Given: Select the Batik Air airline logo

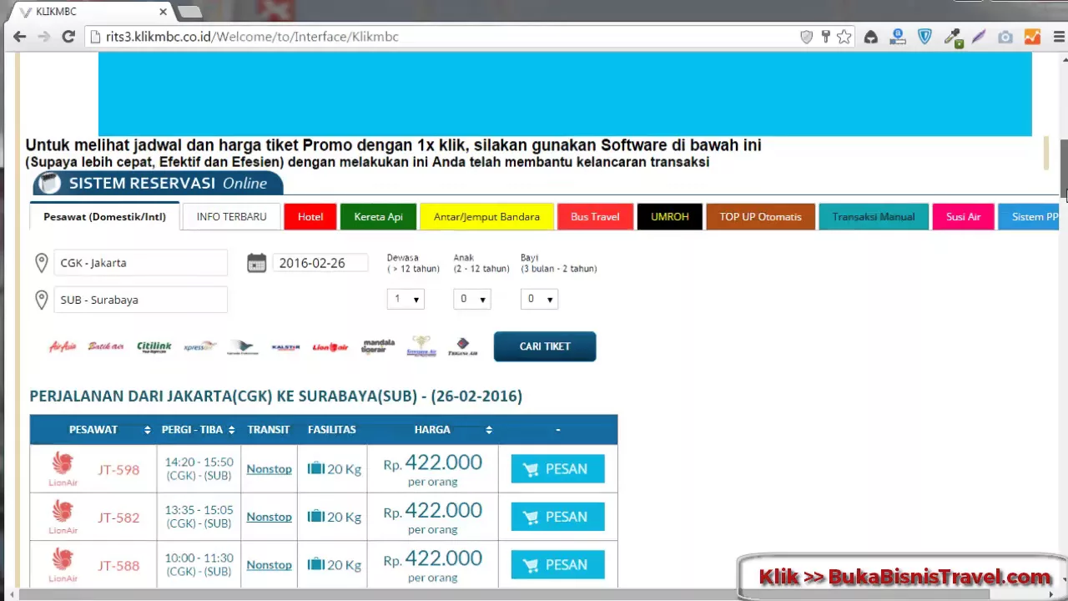Looking at the screenshot, I should tap(106, 346).
